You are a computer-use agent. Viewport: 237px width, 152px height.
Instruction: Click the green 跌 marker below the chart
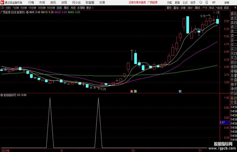point(135,91)
